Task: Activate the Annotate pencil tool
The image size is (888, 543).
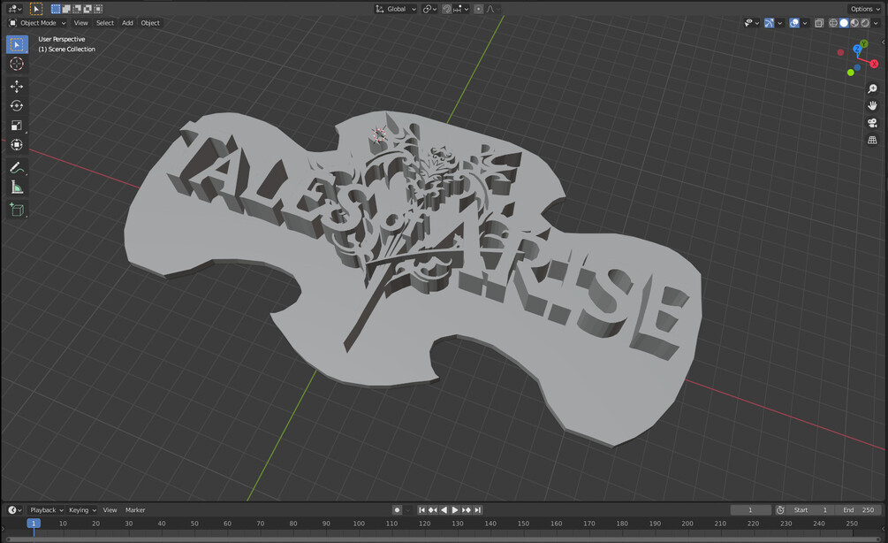Action: tap(17, 168)
